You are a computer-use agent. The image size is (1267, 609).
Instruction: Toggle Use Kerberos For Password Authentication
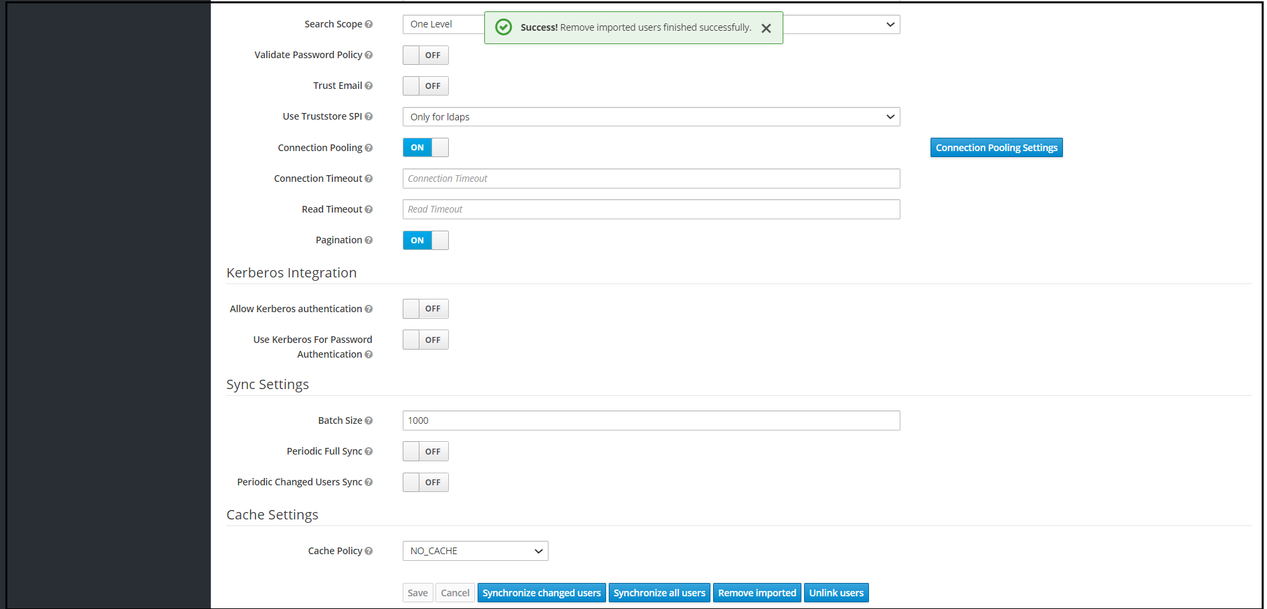click(x=425, y=340)
